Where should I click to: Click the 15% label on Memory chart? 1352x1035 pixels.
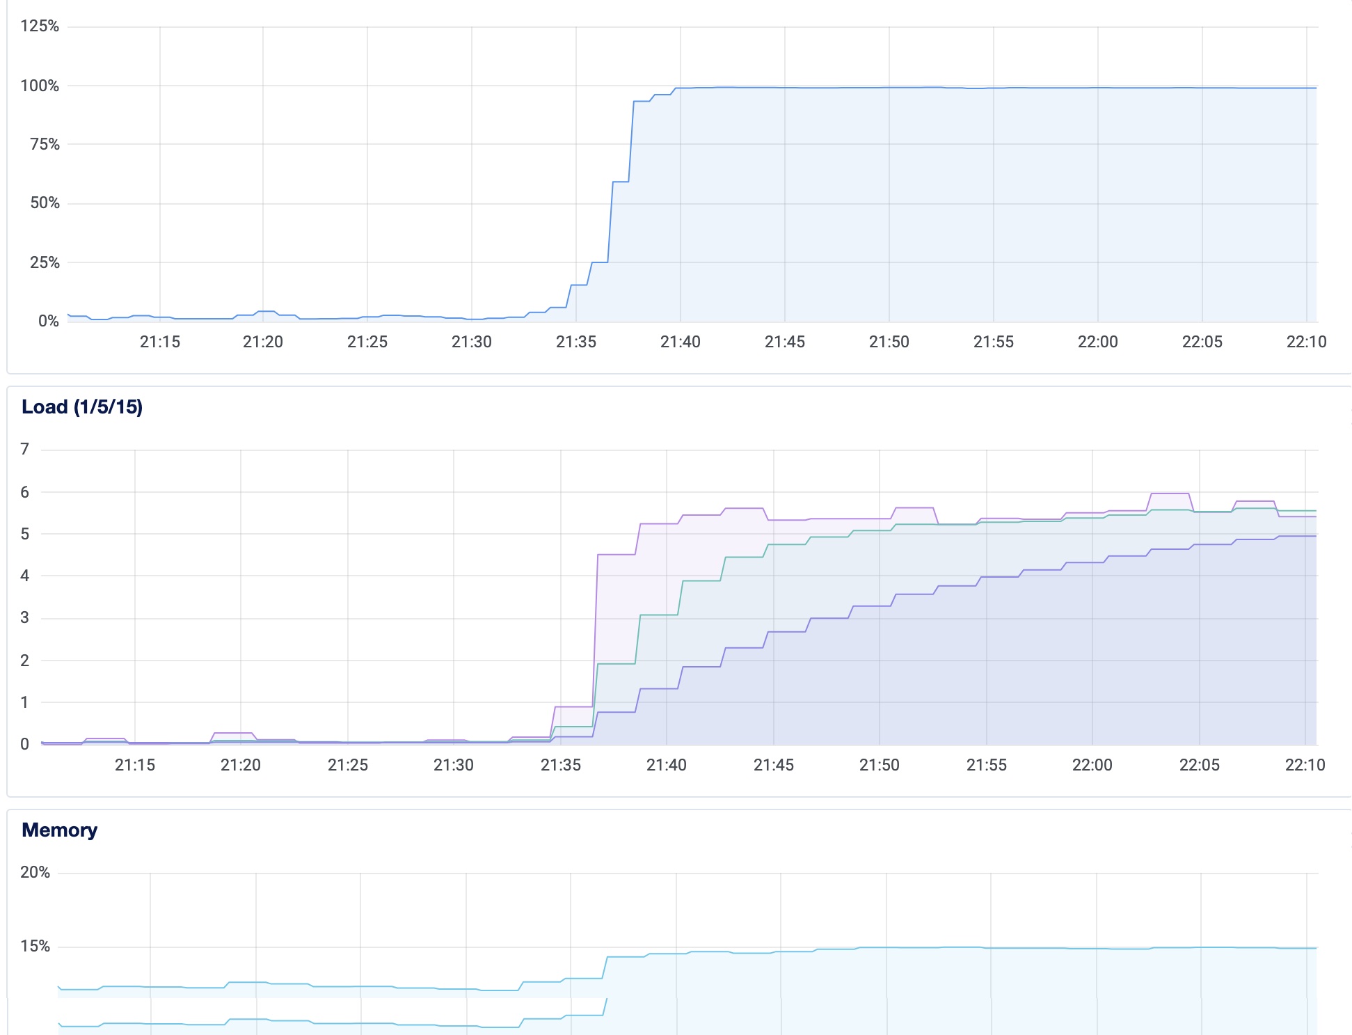[x=35, y=946]
